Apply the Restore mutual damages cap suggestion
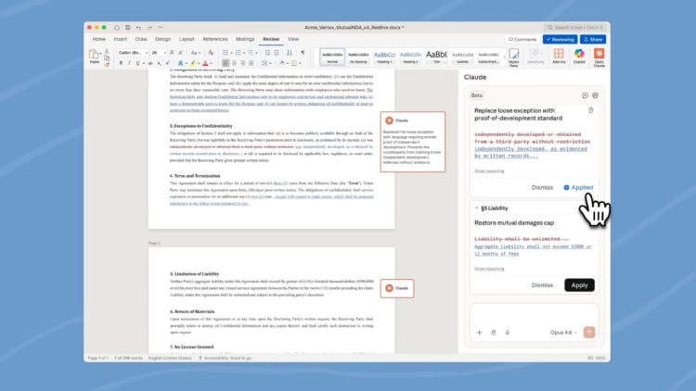This screenshot has width=696, height=391. [579, 285]
